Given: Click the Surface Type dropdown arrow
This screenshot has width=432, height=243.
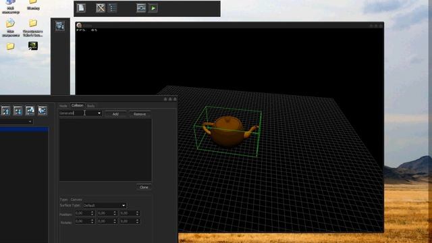Looking at the screenshot, I should pos(124,205).
